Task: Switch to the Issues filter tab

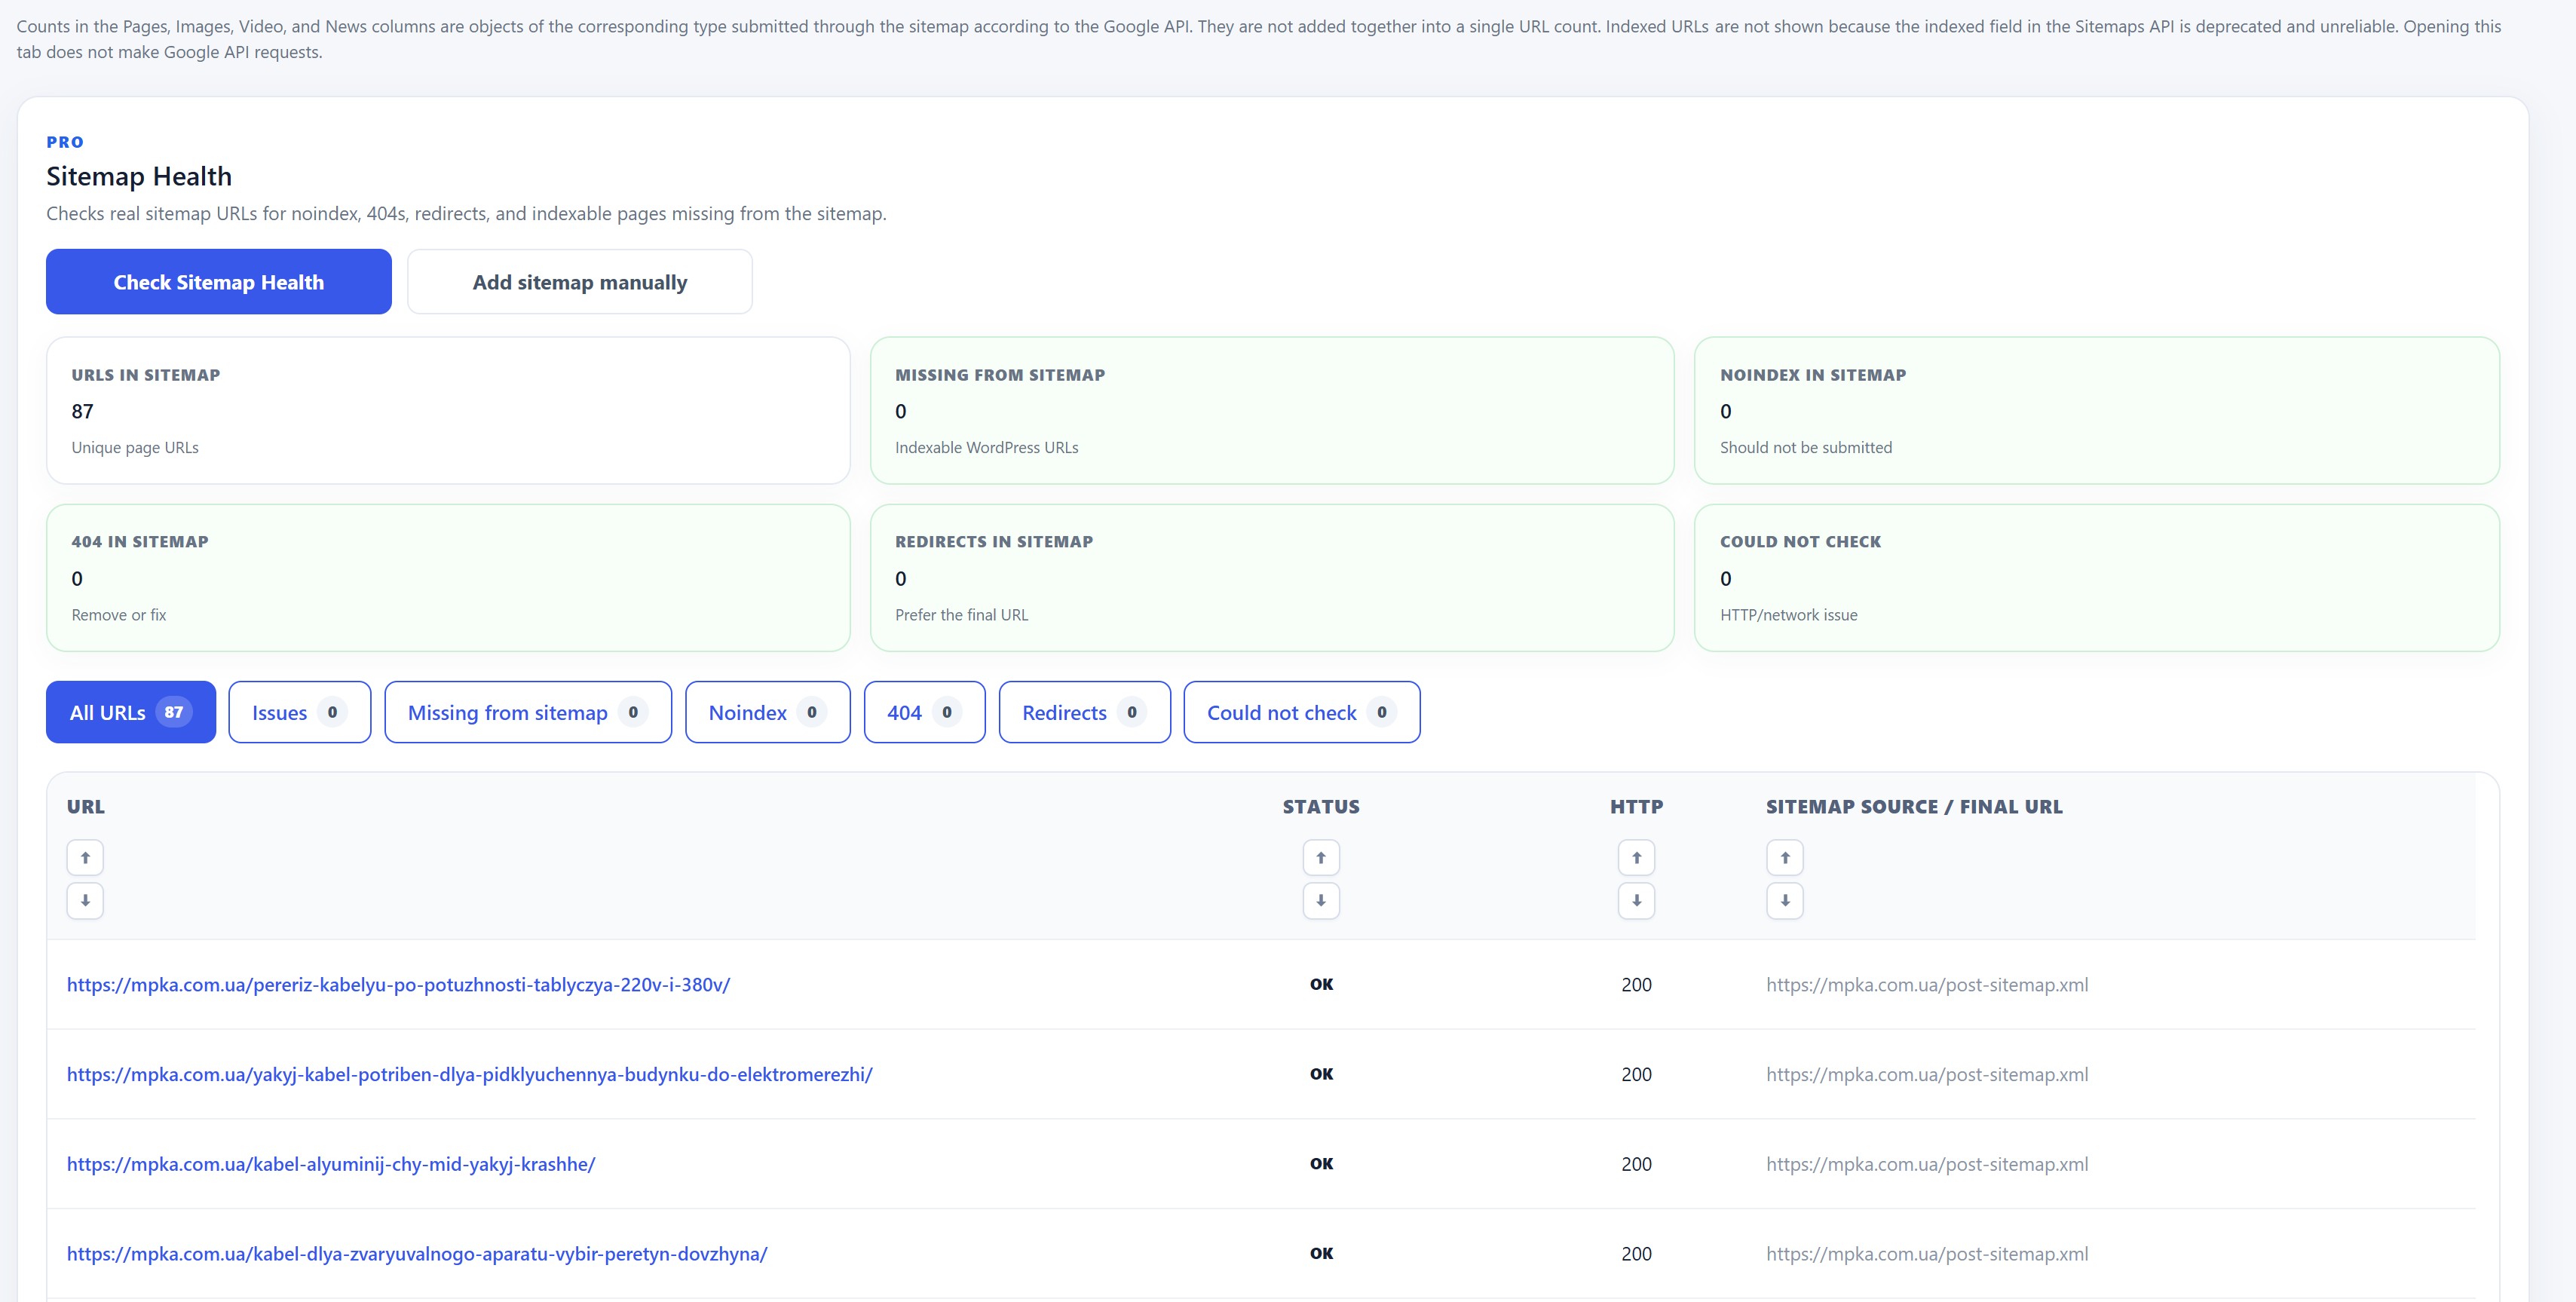Action: (x=300, y=712)
